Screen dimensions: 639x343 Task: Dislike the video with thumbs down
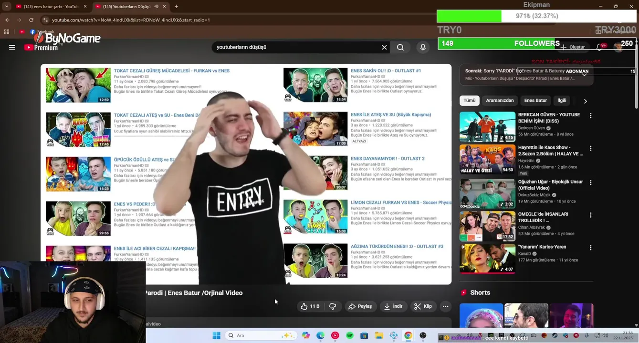coord(333,306)
